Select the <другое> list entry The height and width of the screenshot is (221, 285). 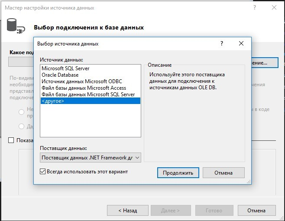point(91,101)
